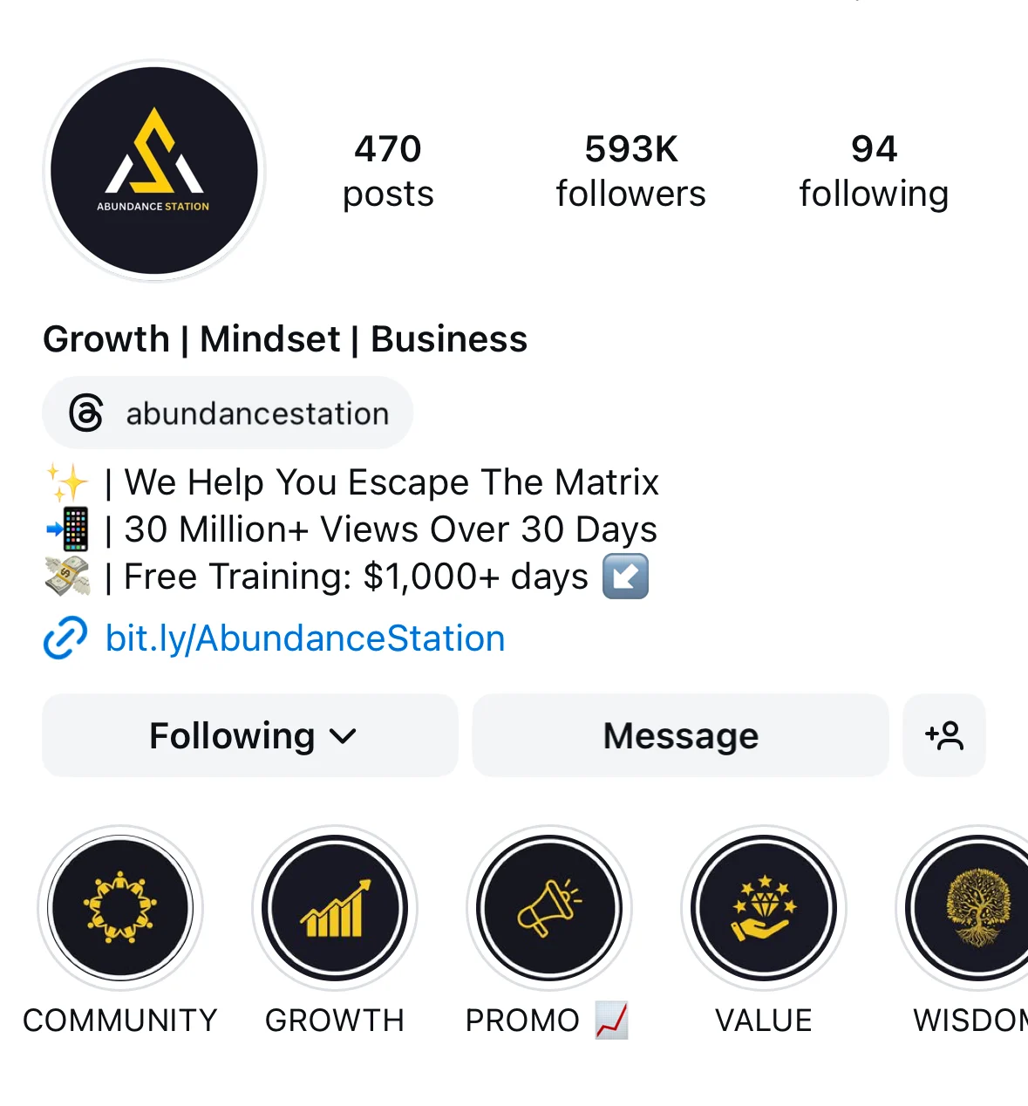The width and height of the screenshot is (1028, 1106).
Task: Open the 593K followers list
Action: coord(631,171)
